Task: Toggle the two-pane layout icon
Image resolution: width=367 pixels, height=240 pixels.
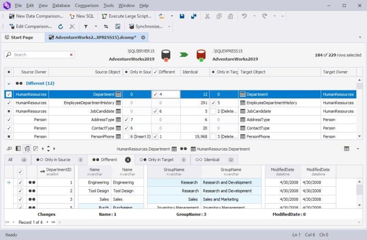Action: coord(18,149)
